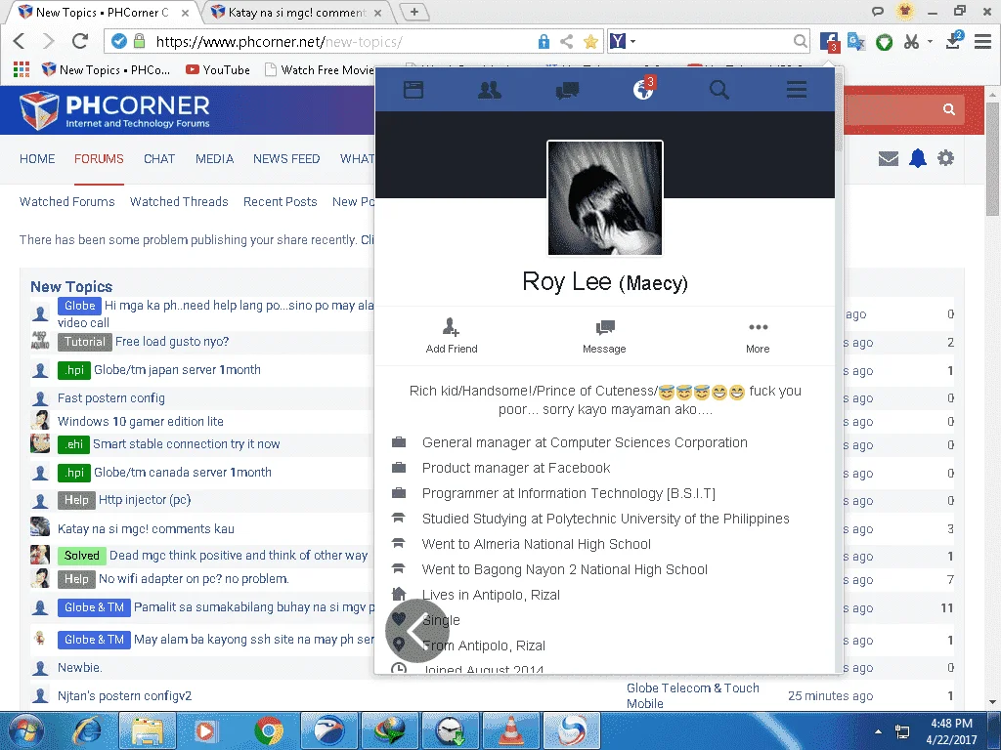Click the green shield extension icon
Screen dimensions: 1001x750
(884, 43)
